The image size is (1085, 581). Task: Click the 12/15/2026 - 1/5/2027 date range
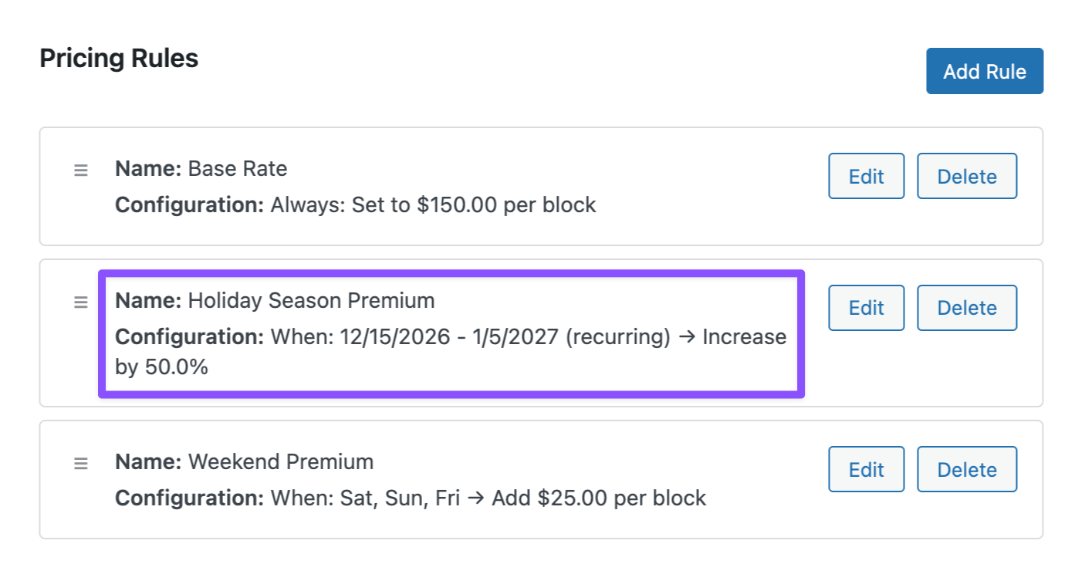click(x=448, y=337)
